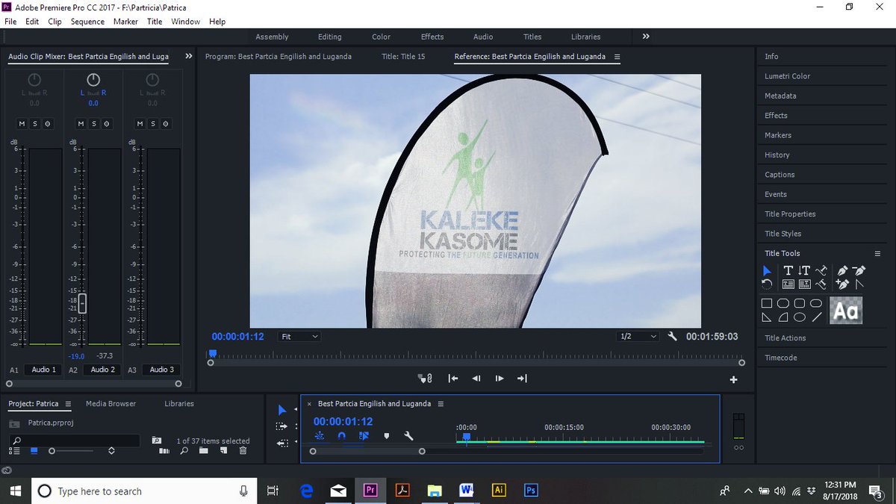Toggle Linked Selection in timeline

point(363,435)
